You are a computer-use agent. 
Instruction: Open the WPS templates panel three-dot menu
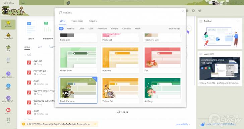239,54
